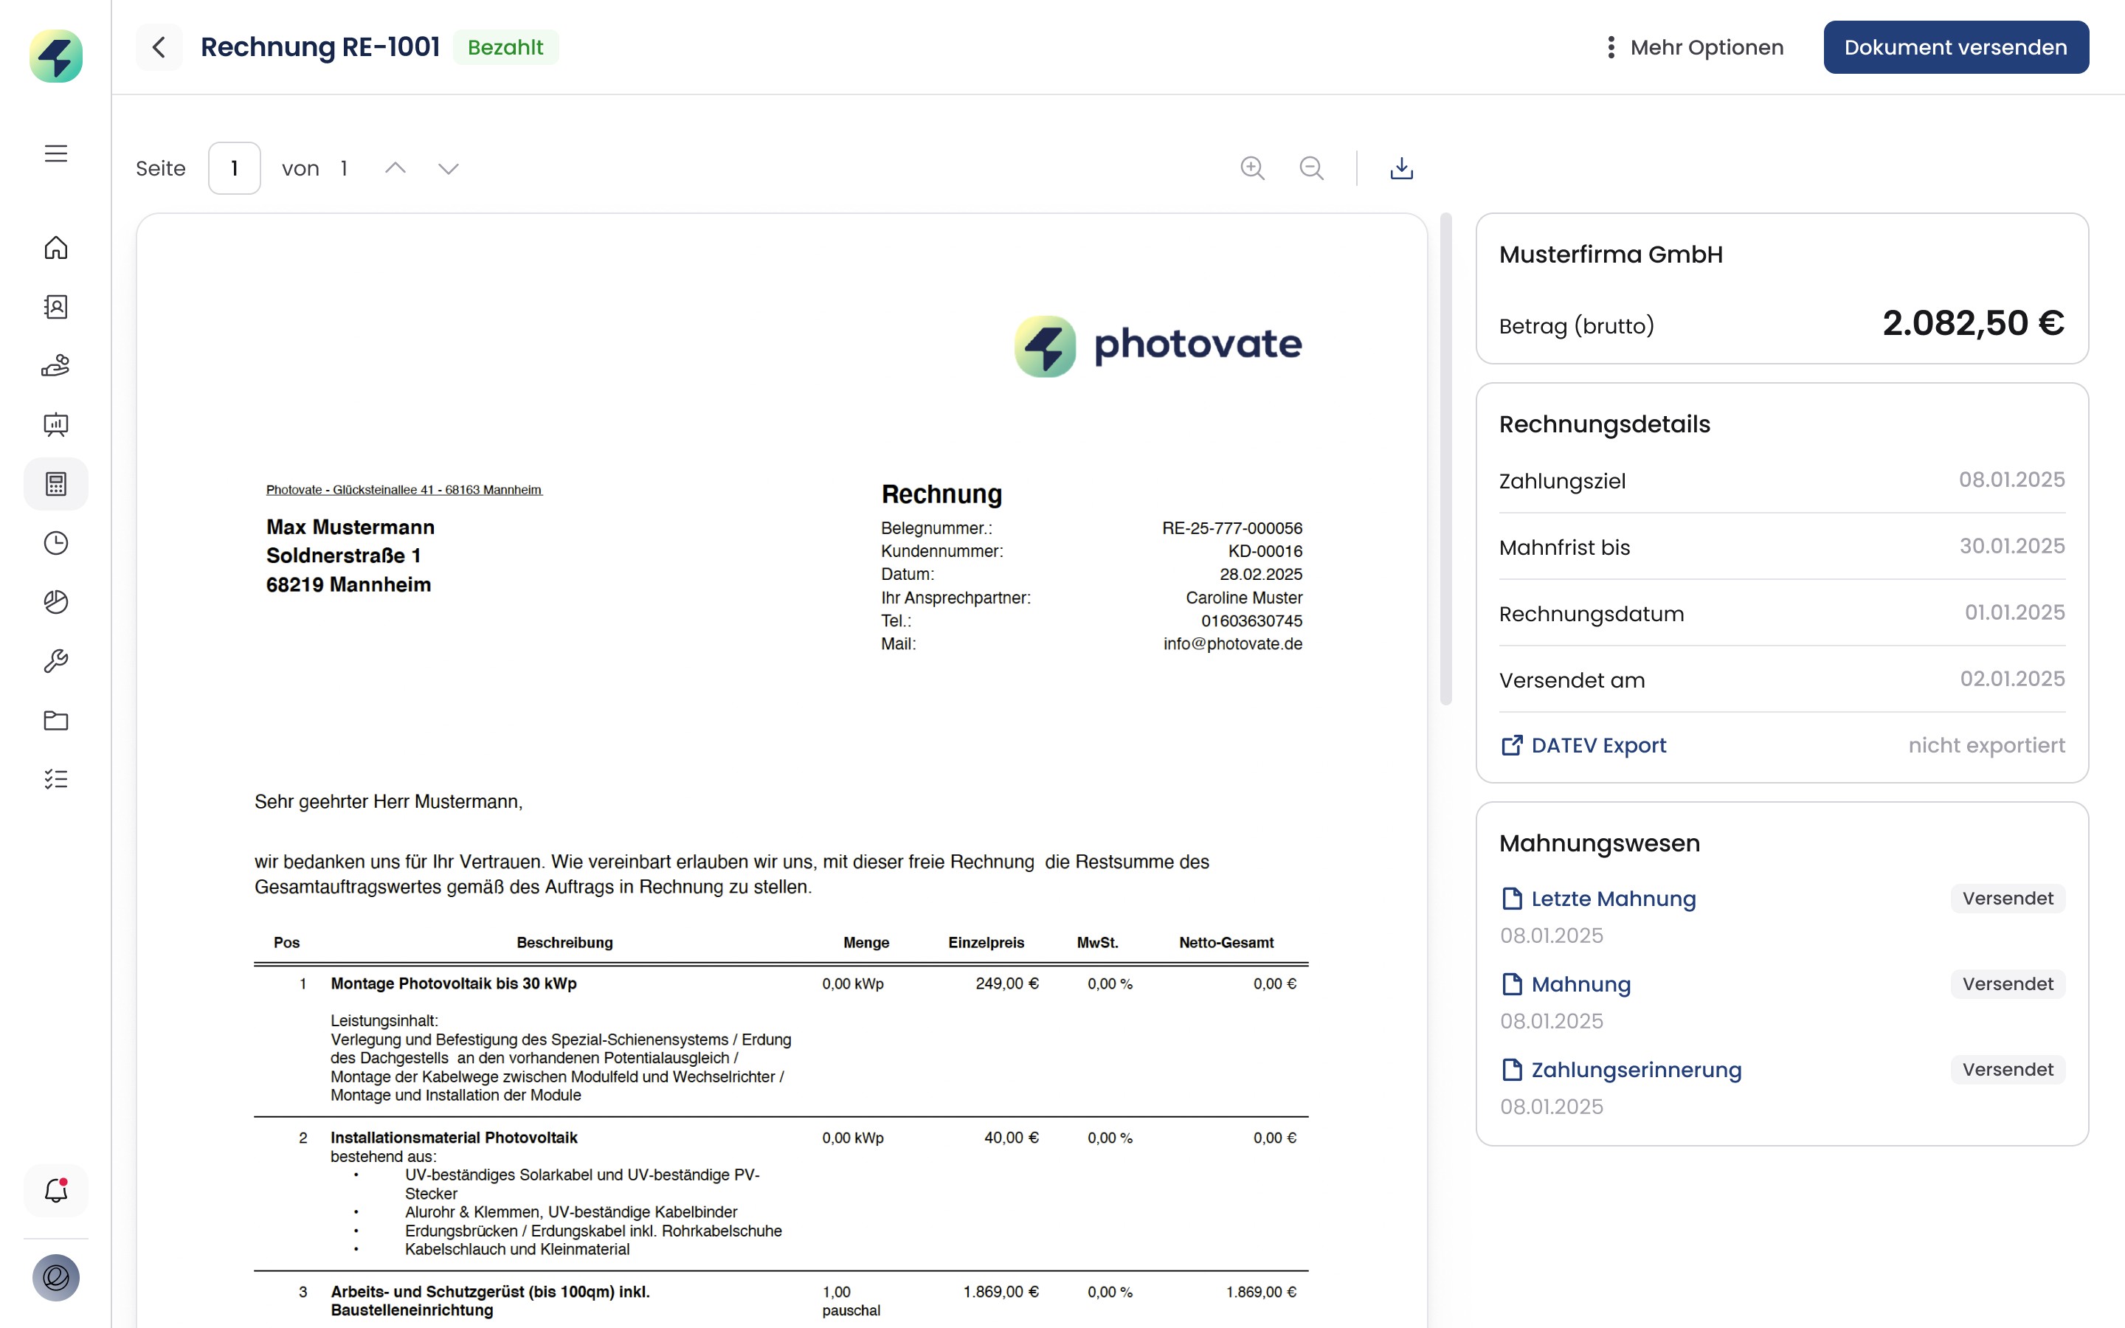Select the calculator invoices sidebar icon
The height and width of the screenshot is (1328, 2125).
pos(56,484)
